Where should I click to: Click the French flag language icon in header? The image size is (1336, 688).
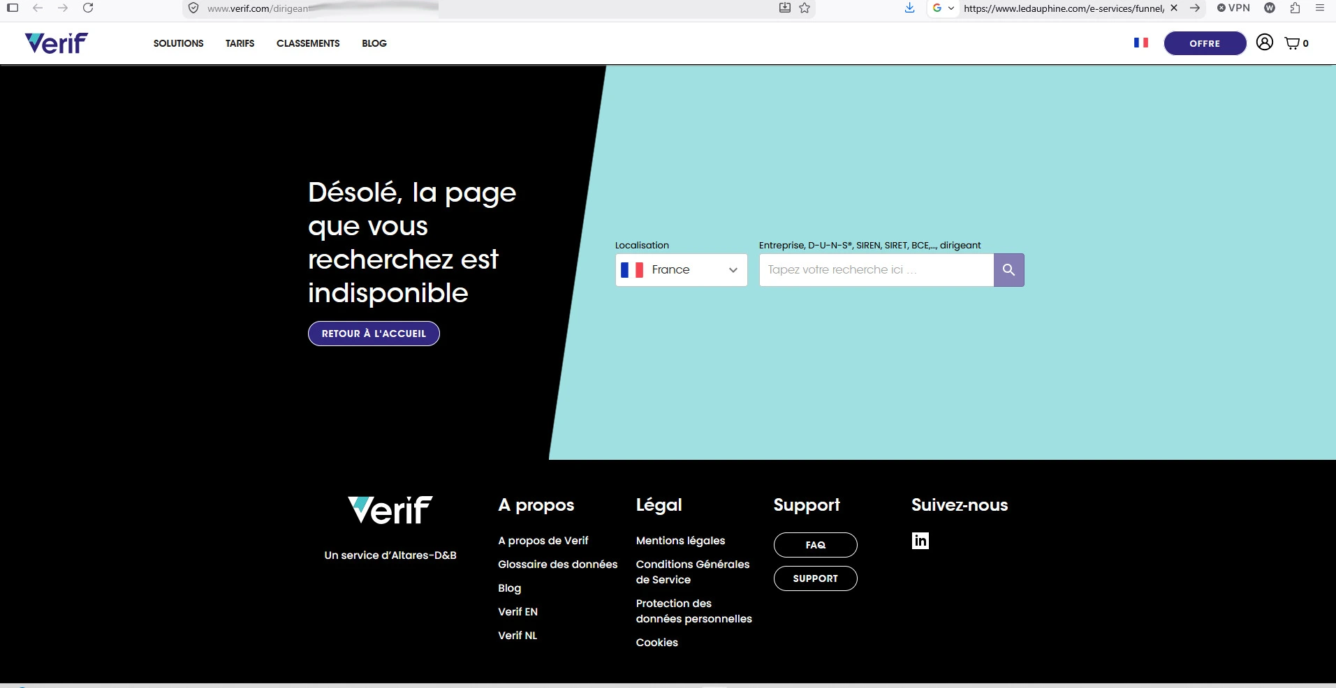click(1141, 43)
